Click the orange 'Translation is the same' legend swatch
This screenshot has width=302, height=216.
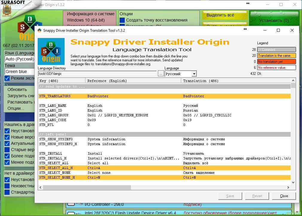(276, 56)
